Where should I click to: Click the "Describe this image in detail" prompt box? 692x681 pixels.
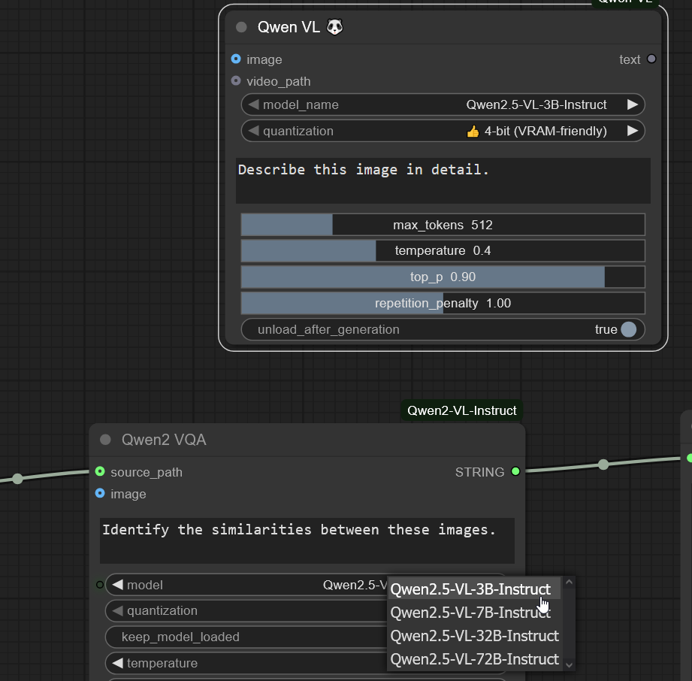(443, 180)
